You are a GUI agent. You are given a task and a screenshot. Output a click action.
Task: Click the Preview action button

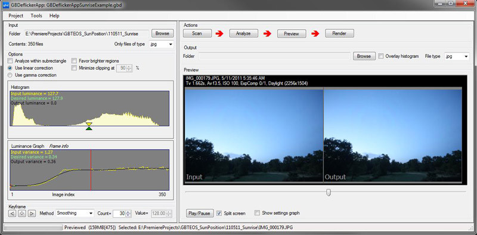click(x=292, y=34)
